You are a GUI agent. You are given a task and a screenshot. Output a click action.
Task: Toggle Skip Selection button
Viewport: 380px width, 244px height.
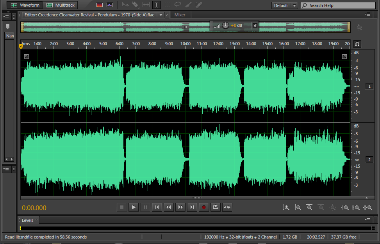coord(227,207)
